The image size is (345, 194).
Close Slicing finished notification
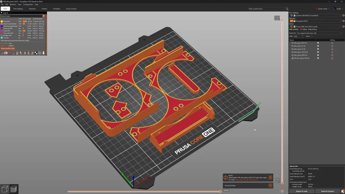click(270, 185)
